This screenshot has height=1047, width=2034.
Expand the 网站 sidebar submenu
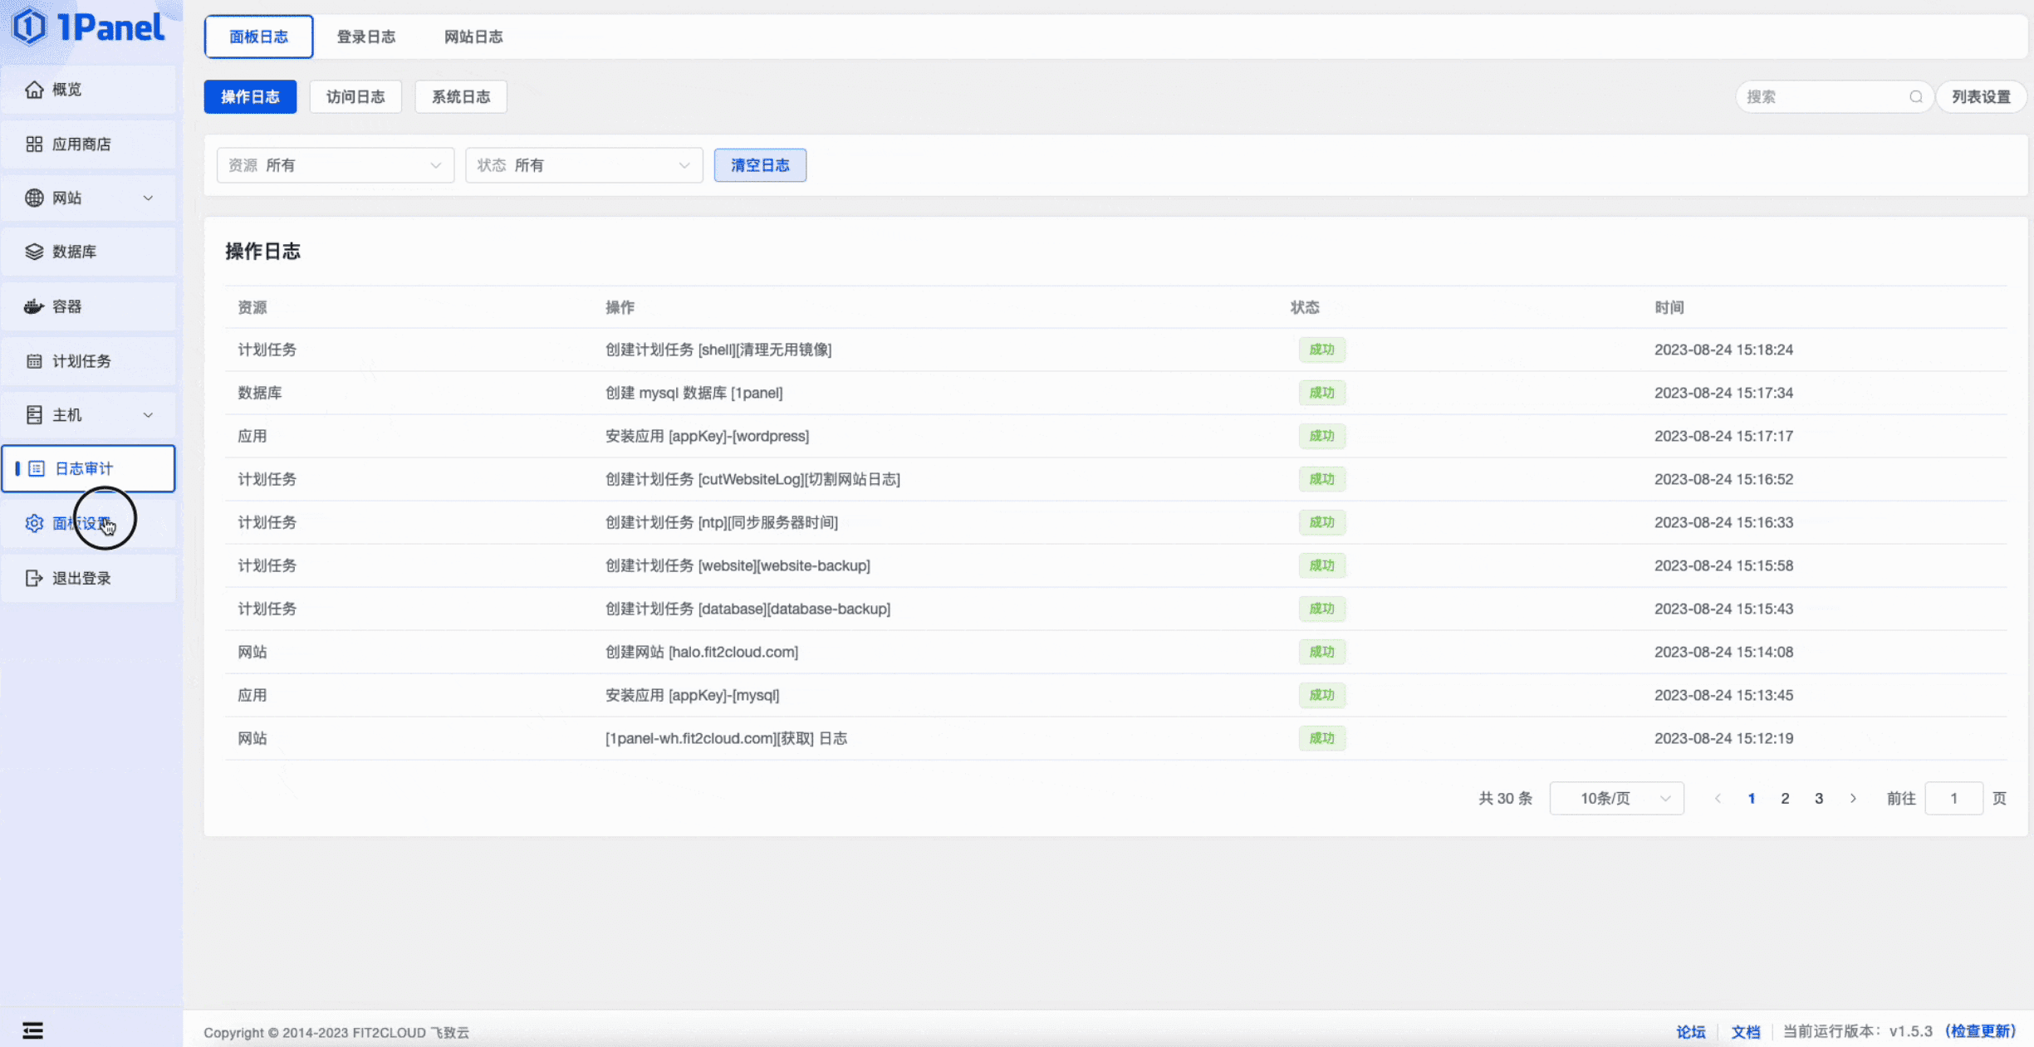coord(148,198)
